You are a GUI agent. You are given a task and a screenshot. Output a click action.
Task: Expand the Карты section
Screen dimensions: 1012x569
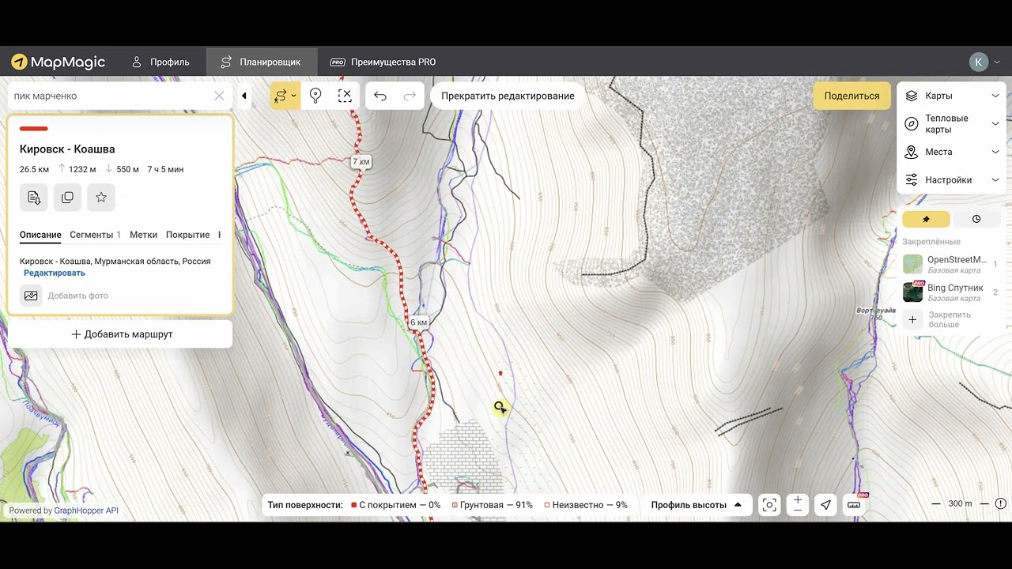click(952, 96)
